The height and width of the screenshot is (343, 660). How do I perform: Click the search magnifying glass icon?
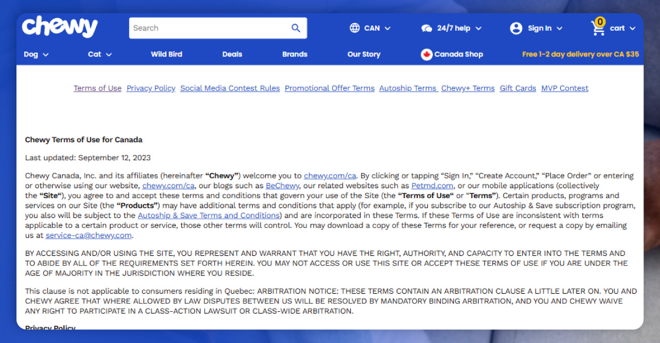[296, 28]
